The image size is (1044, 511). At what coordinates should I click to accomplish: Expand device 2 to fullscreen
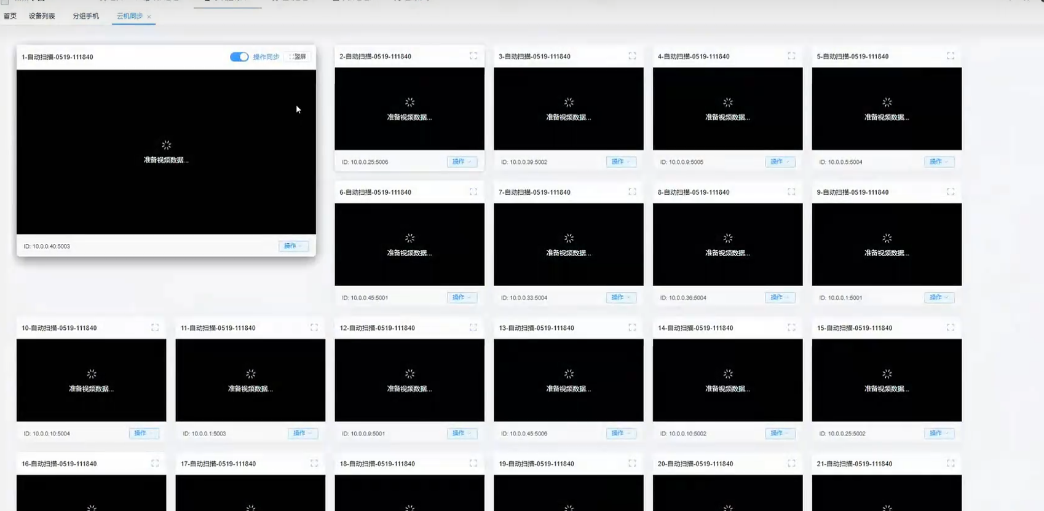click(x=473, y=56)
